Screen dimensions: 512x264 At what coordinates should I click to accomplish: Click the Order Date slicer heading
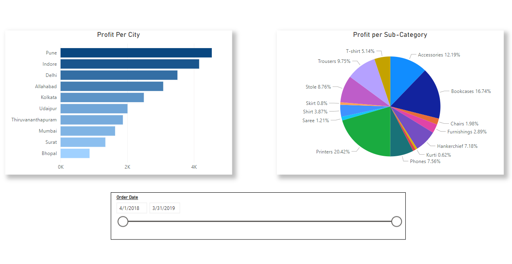point(127,197)
